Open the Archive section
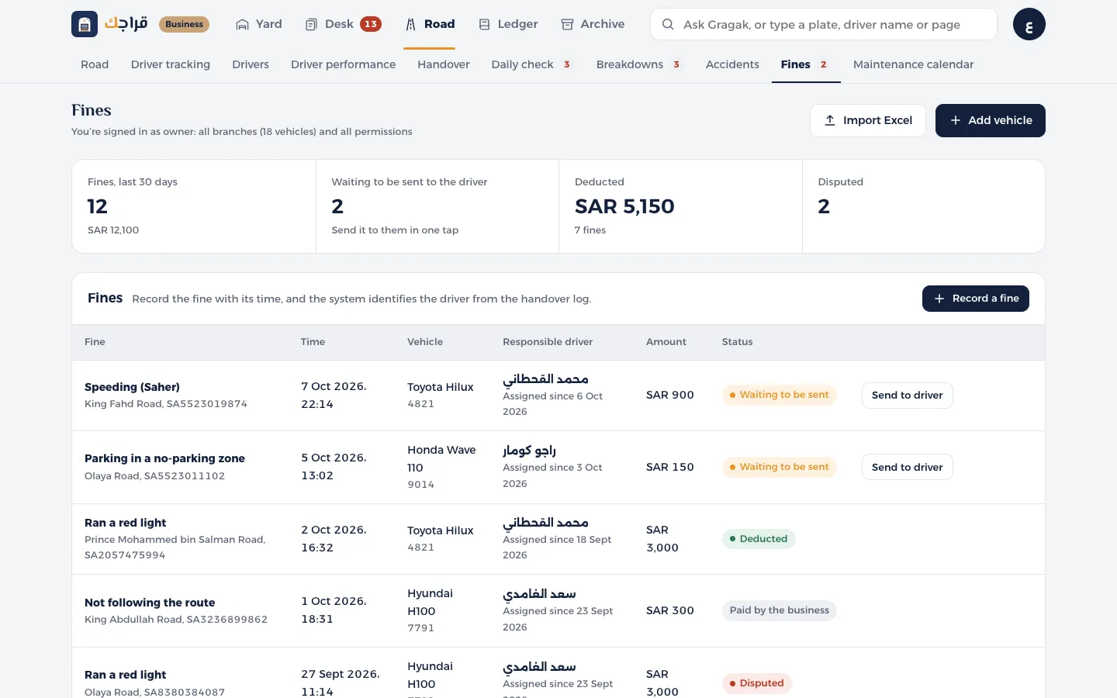 click(593, 24)
